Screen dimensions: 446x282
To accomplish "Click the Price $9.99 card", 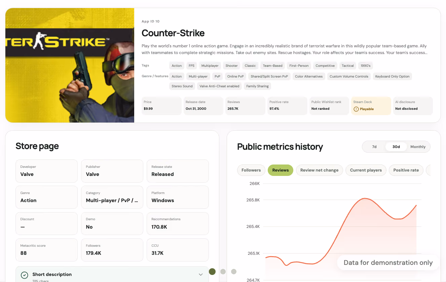I will tap(161, 106).
